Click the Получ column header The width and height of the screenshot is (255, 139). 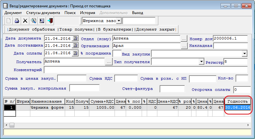coord(82,101)
